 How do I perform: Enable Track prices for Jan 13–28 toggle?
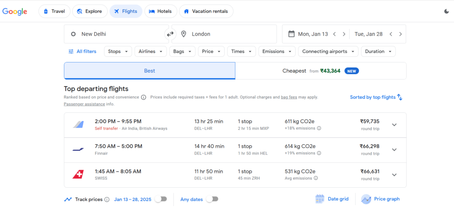[x=160, y=199]
